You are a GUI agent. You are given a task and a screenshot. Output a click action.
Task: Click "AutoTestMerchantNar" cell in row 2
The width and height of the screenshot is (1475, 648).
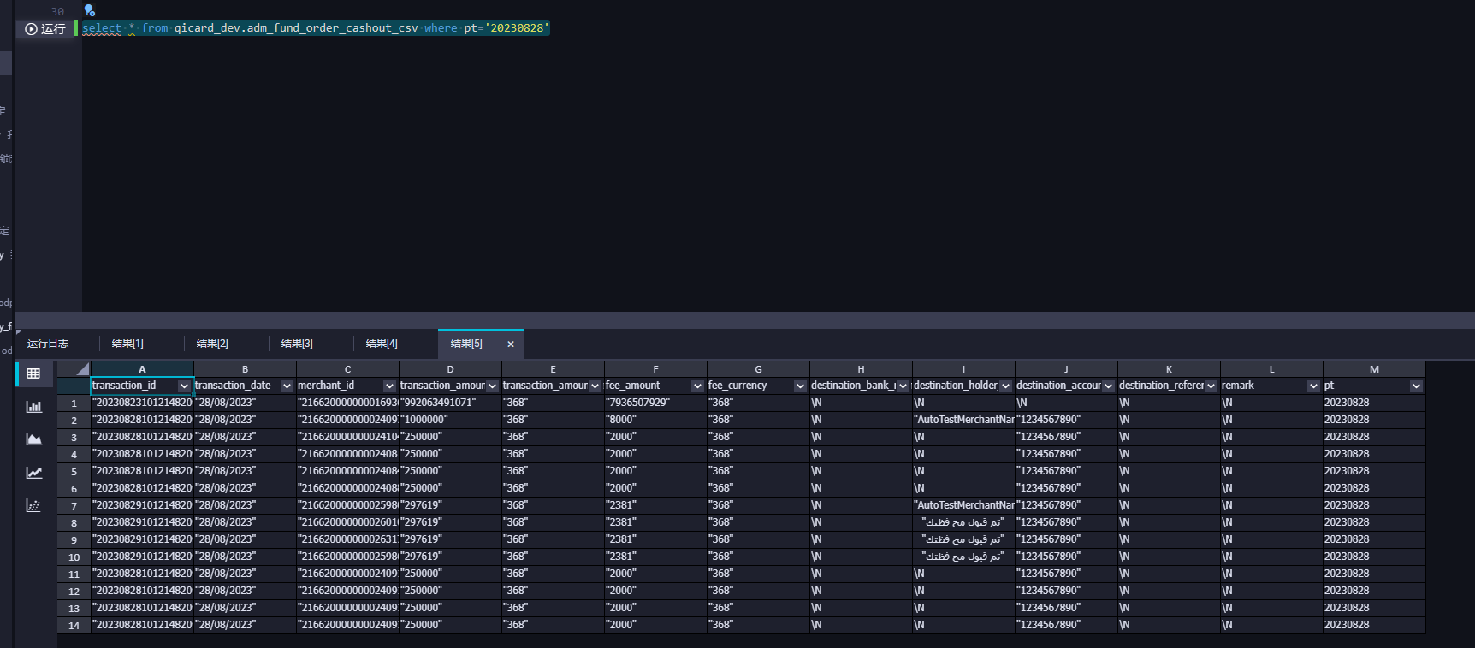click(x=963, y=420)
